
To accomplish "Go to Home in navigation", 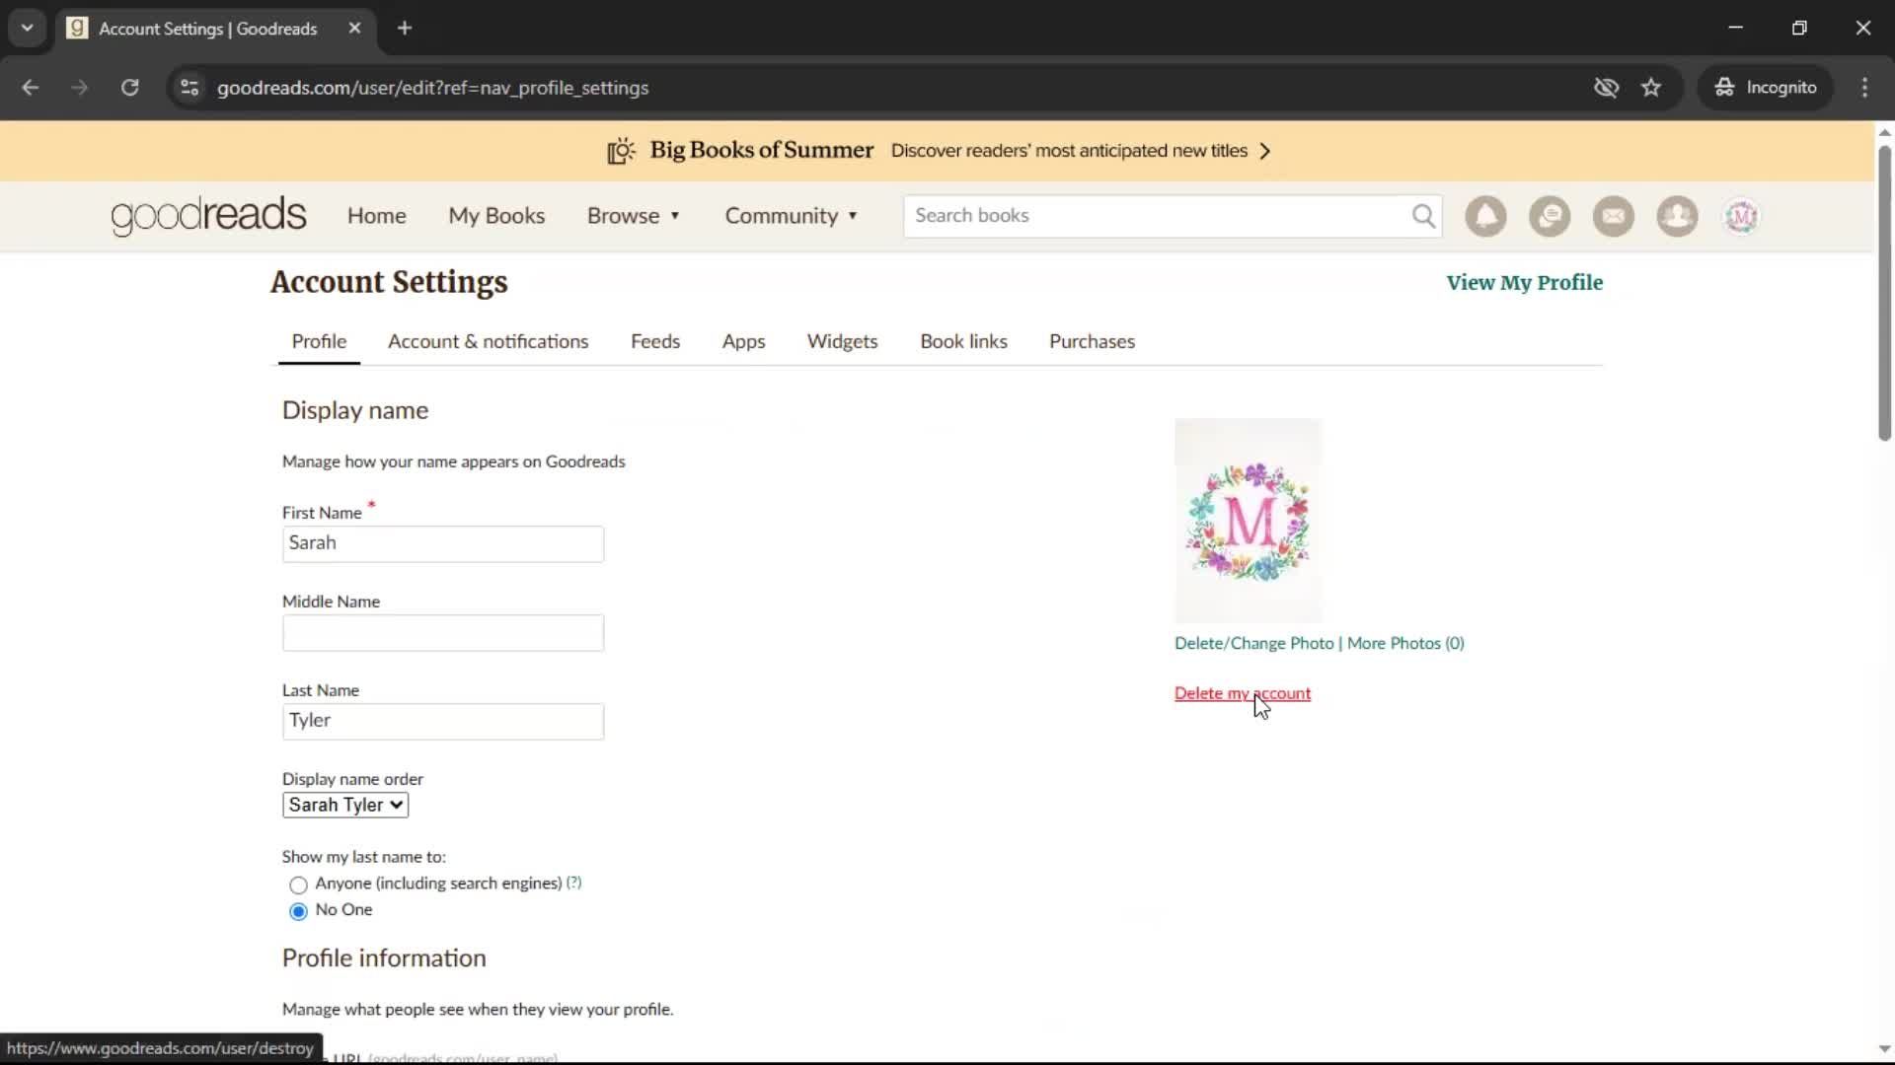I will click(376, 216).
